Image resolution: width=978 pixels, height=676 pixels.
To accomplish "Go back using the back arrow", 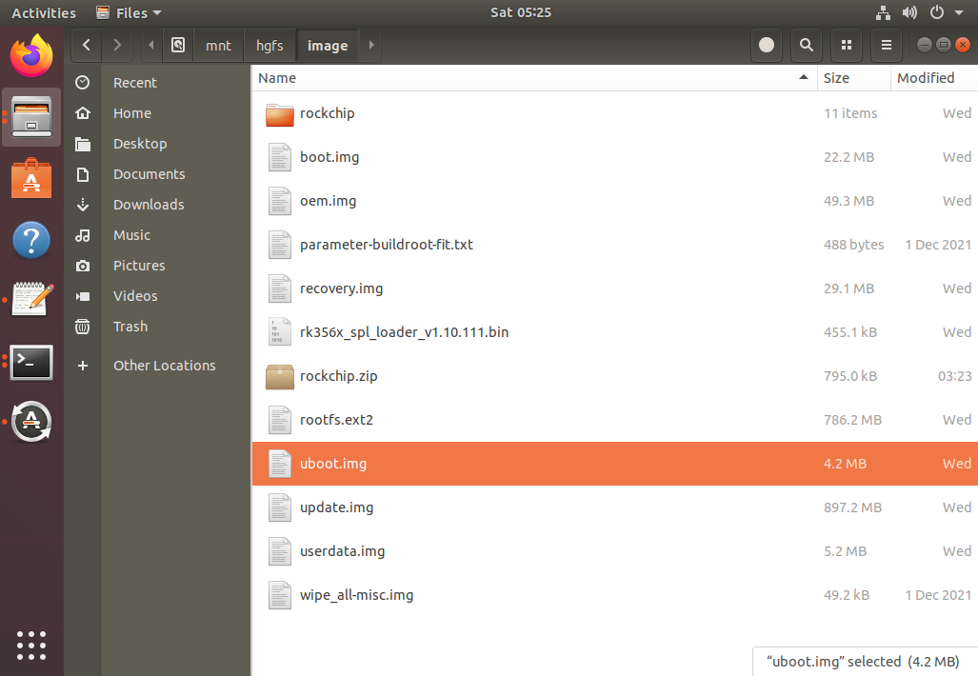I will (x=87, y=45).
